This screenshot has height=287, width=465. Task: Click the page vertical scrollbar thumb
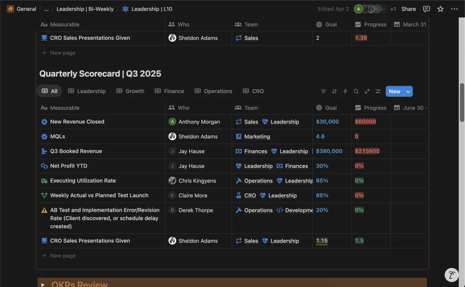point(462,103)
